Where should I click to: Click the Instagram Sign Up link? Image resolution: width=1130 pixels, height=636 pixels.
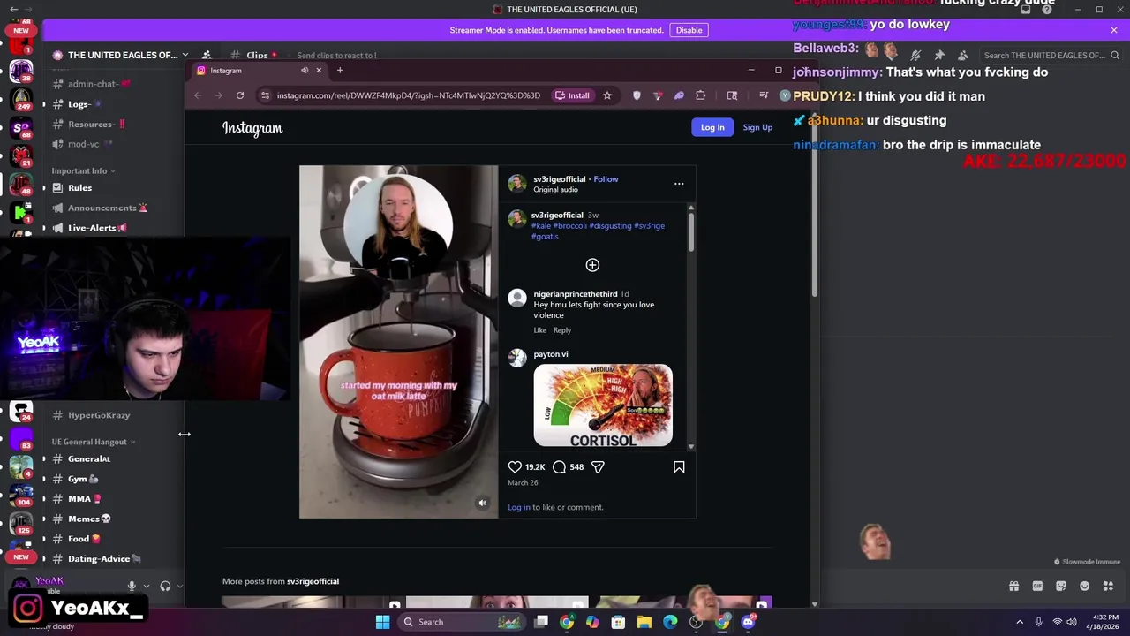757,127
